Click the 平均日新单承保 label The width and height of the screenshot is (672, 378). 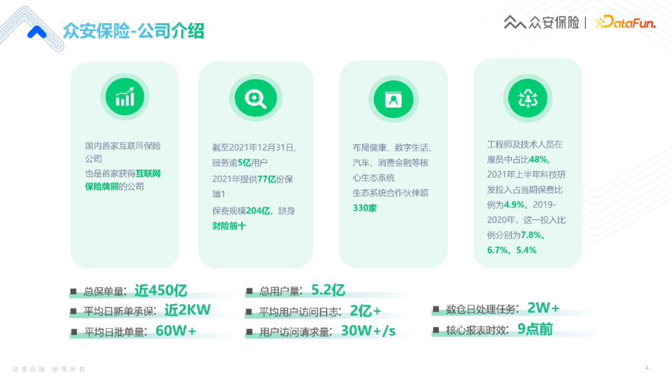120,311
